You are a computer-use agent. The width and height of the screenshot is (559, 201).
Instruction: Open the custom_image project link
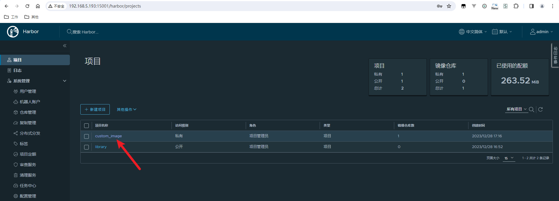click(108, 136)
